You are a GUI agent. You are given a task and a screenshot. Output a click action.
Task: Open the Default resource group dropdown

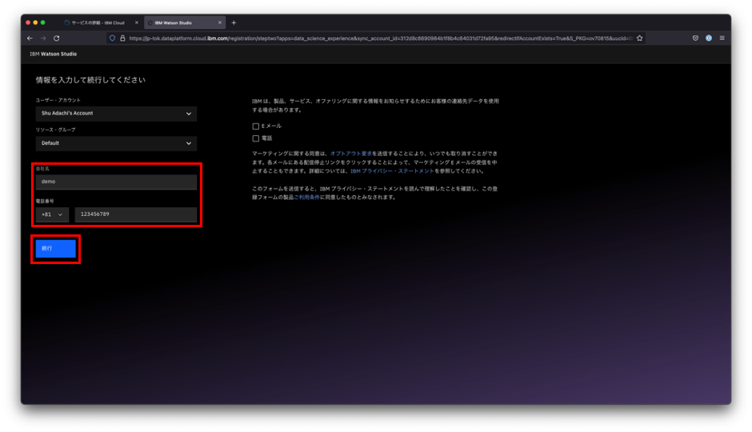pyautogui.click(x=116, y=143)
